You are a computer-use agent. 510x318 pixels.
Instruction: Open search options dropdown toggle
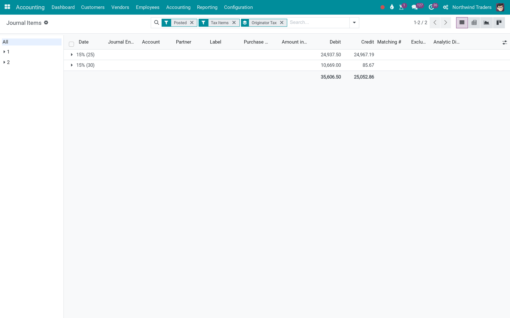click(x=354, y=23)
